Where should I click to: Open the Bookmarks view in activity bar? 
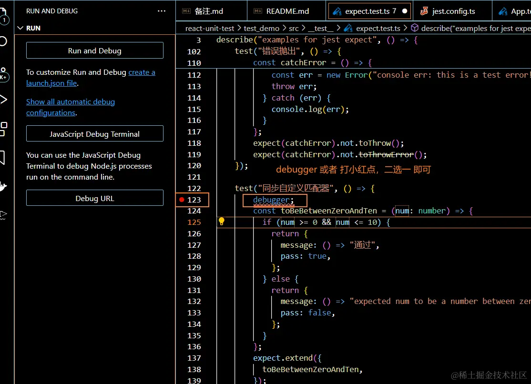coord(2,158)
